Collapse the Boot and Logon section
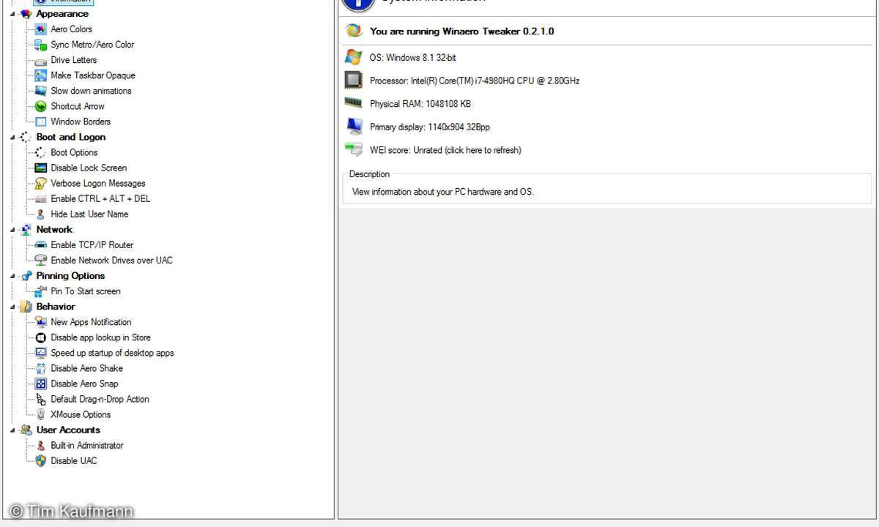879x527 pixels. (12, 137)
